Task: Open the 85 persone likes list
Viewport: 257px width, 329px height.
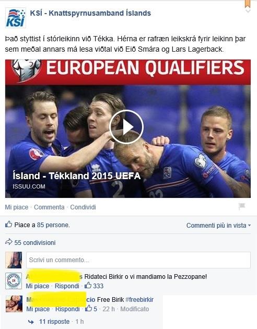Action: click(53, 225)
